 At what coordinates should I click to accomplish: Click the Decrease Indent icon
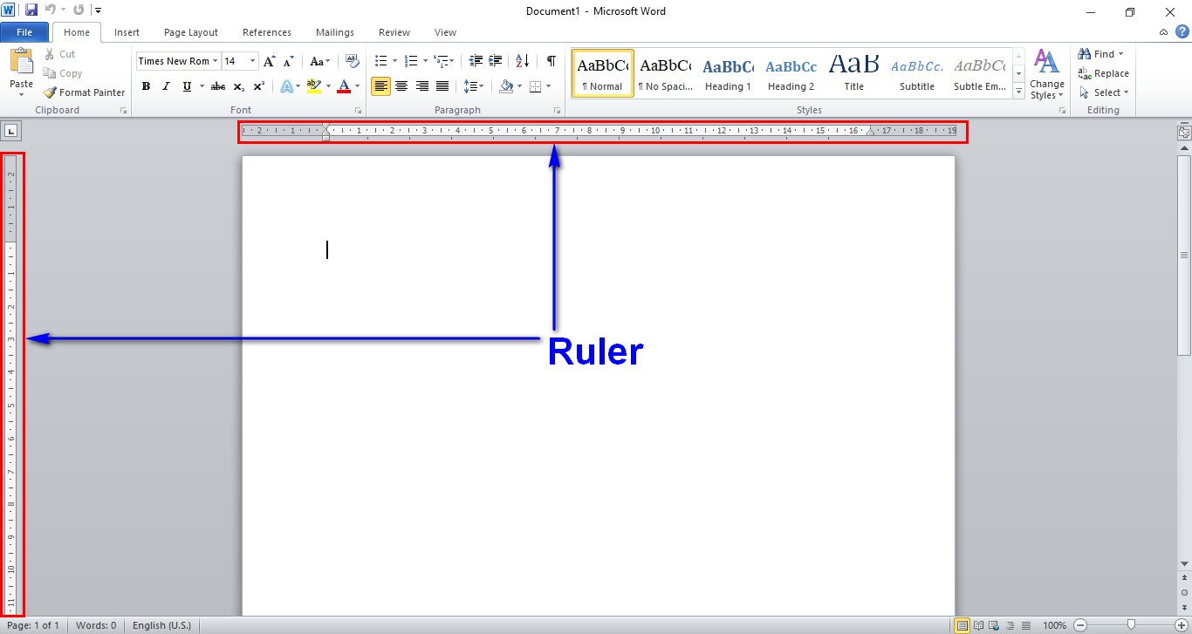pyautogui.click(x=476, y=61)
